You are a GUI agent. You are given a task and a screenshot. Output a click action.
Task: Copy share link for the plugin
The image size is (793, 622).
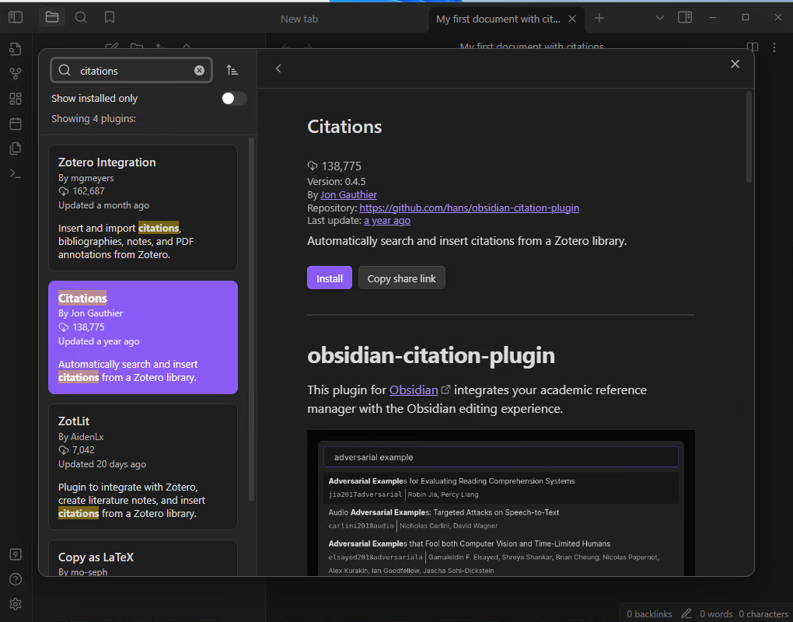click(x=402, y=278)
